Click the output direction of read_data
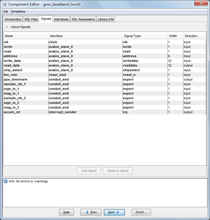The width and height of the screenshot is (210, 220). (x=195, y=65)
